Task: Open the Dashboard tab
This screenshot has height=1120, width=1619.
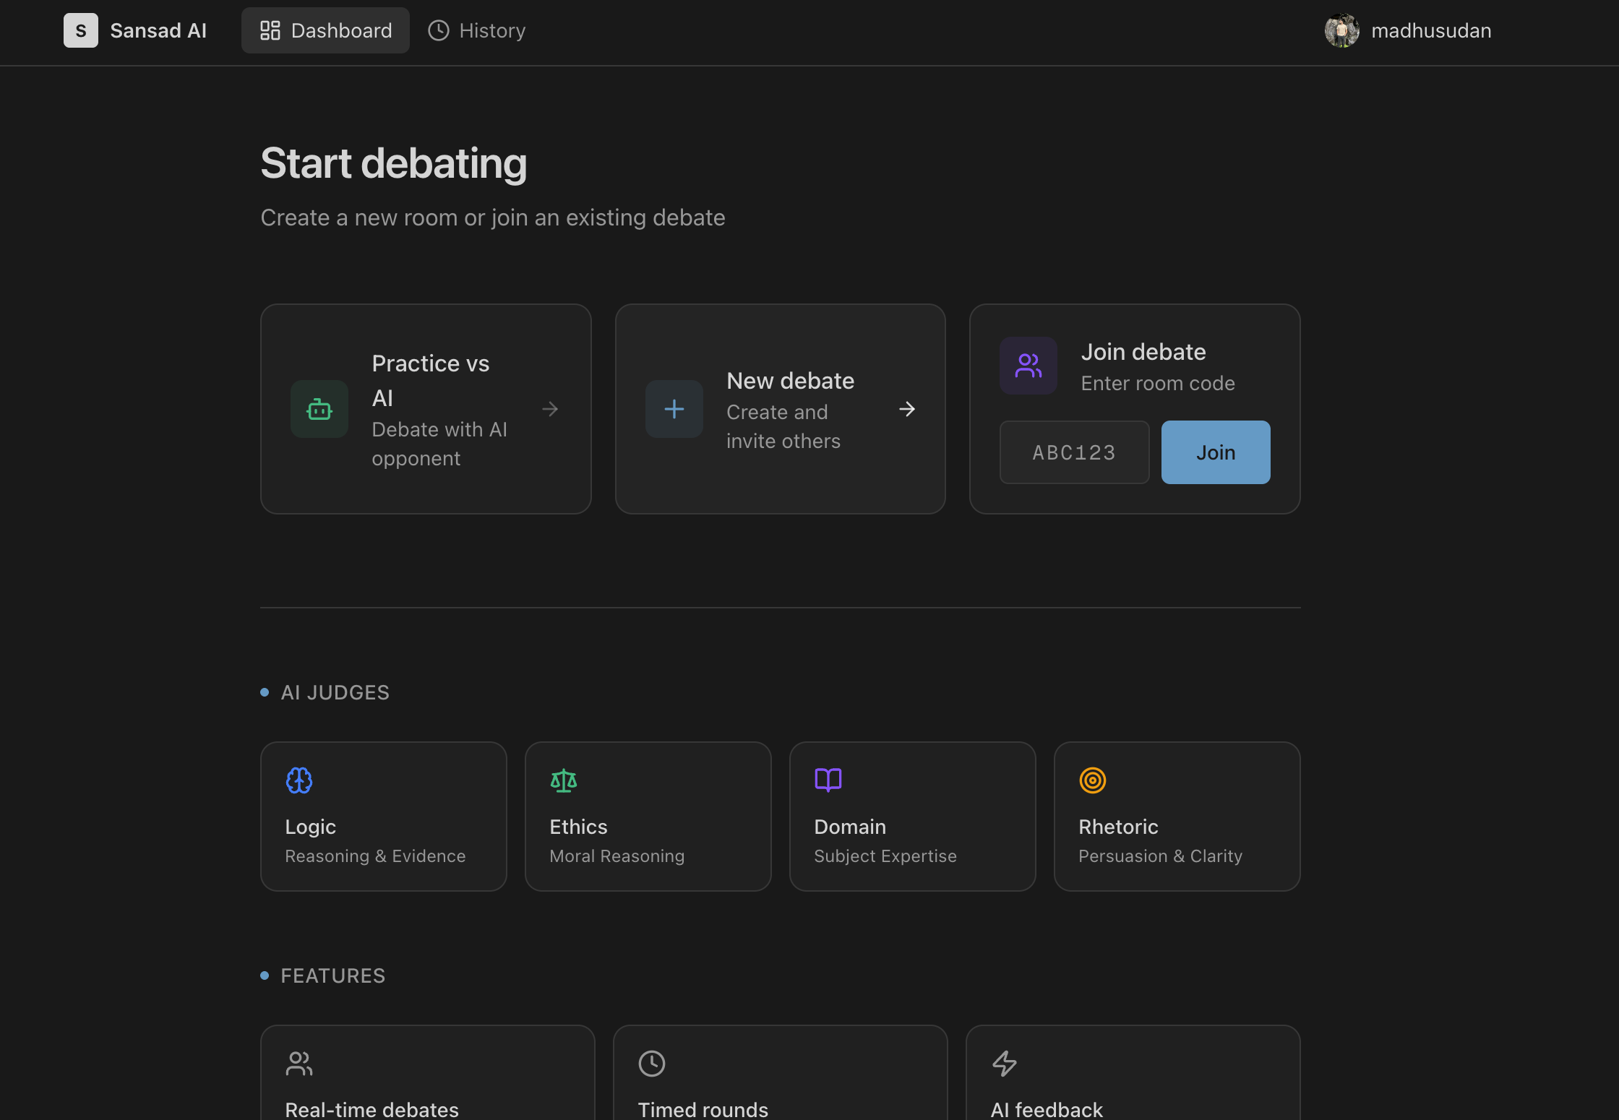Action: [325, 30]
